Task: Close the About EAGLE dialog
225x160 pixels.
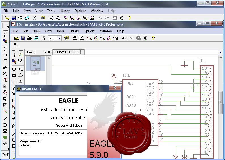Action: [115, 88]
